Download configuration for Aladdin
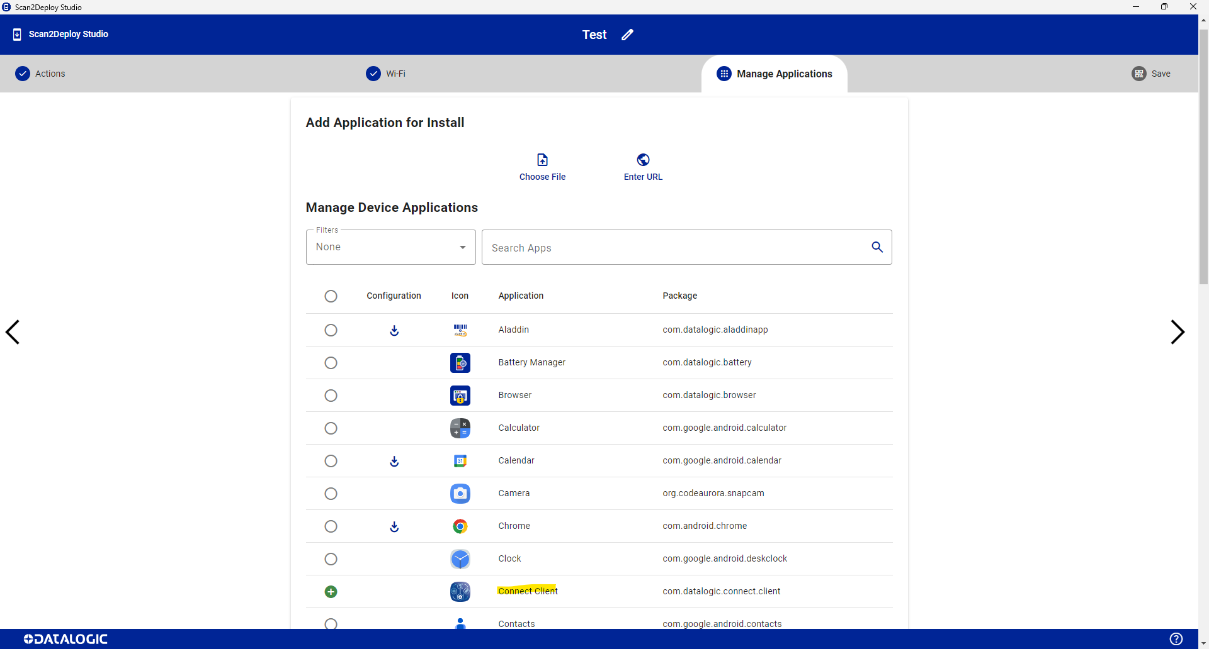Image resolution: width=1209 pixels, height=649 pixels. (x=394, y=330)
